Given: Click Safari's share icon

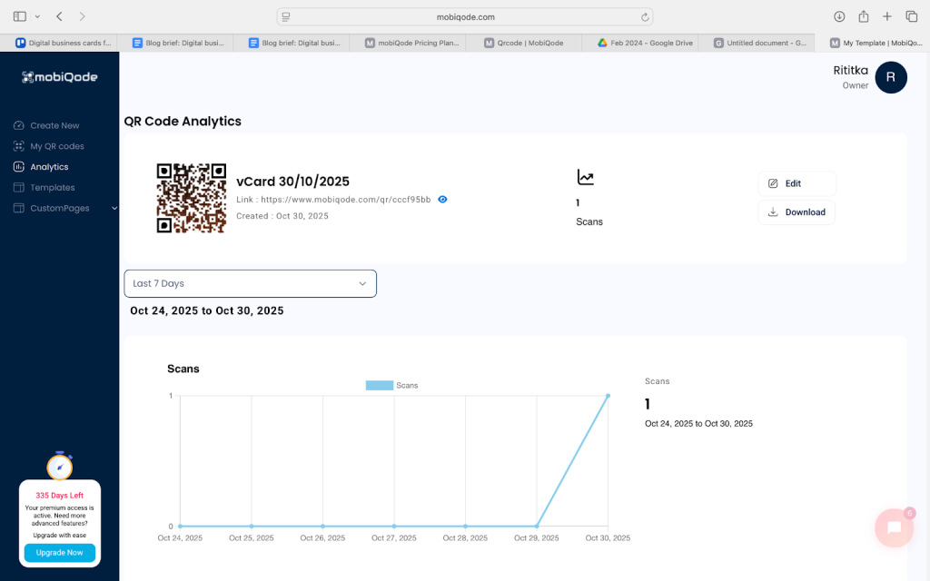Looking at the screenshot, I should point(863,16).
